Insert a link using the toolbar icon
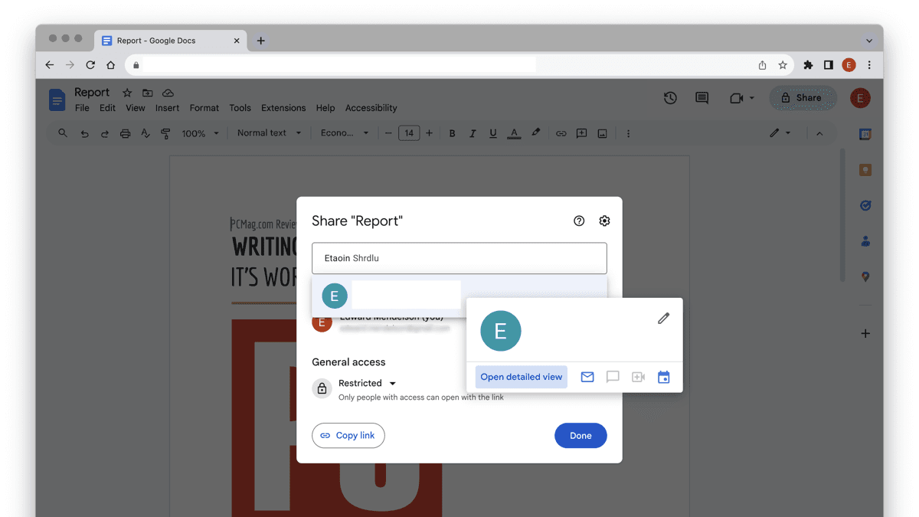The image size is (919, 517). click(561, 133)
